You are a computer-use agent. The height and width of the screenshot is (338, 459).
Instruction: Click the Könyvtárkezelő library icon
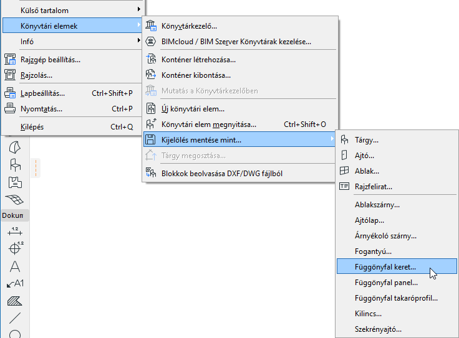151,26
